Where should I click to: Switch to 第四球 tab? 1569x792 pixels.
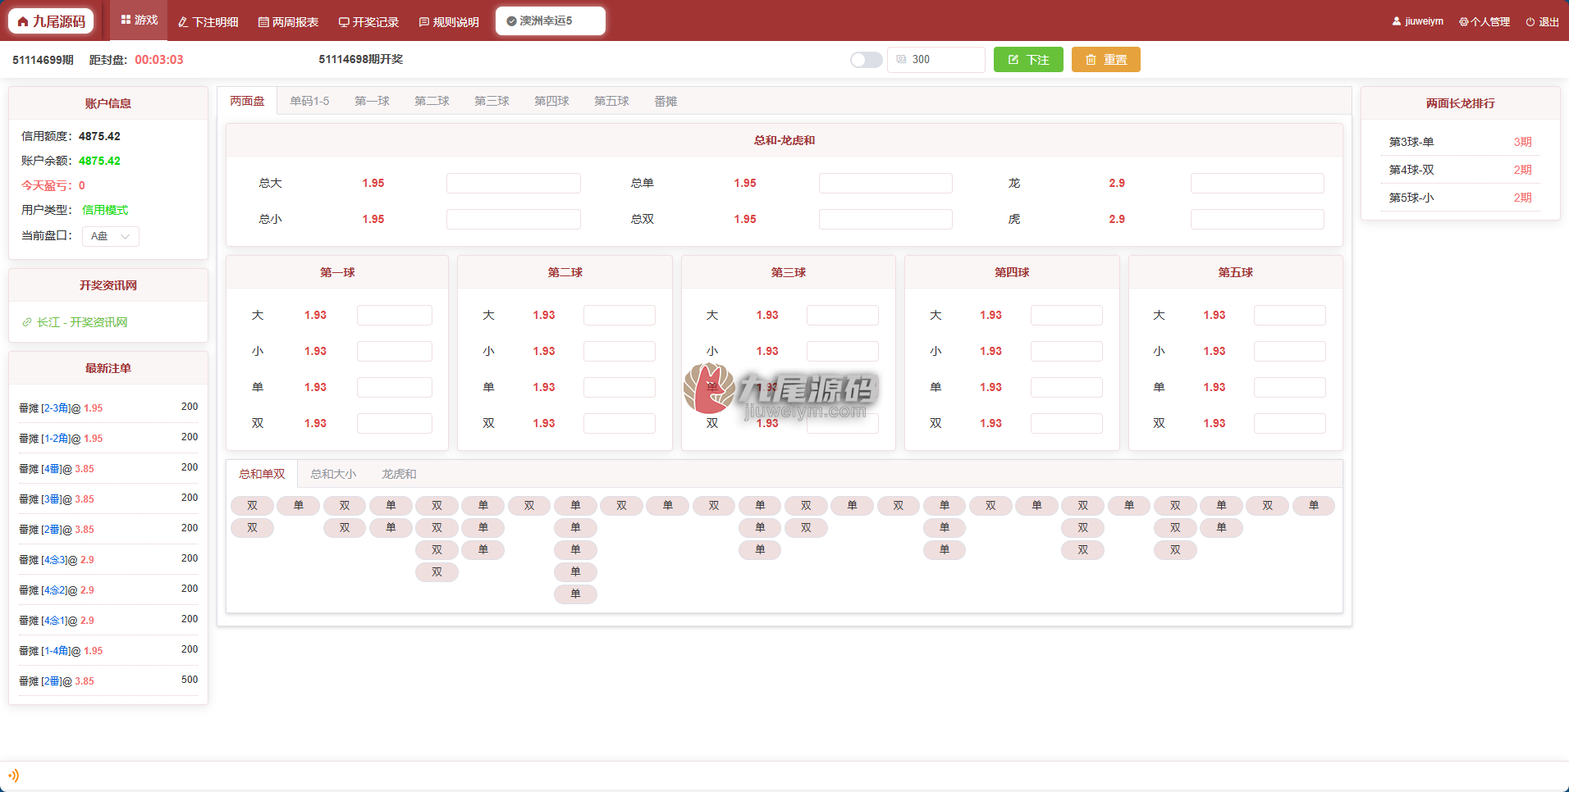(551, 101)
